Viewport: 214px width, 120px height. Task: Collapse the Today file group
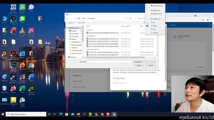tap(86, 30)
